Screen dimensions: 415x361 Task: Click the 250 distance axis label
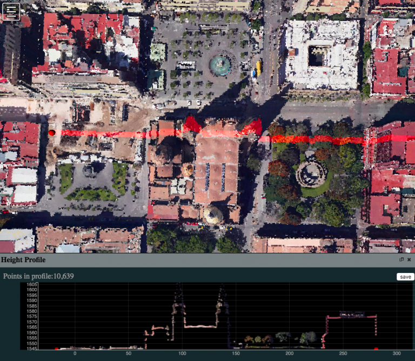pyautogui.click(x=343, y=353)
